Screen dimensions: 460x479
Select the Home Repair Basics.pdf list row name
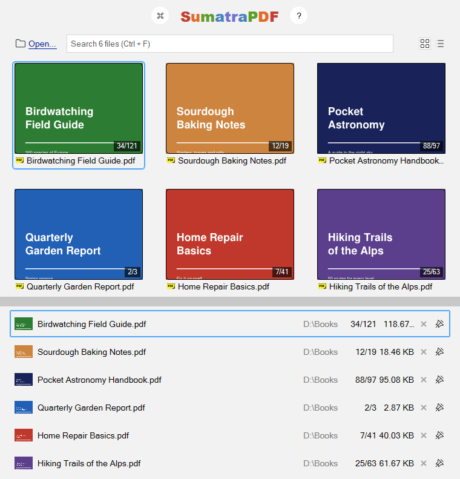point(83,435)
